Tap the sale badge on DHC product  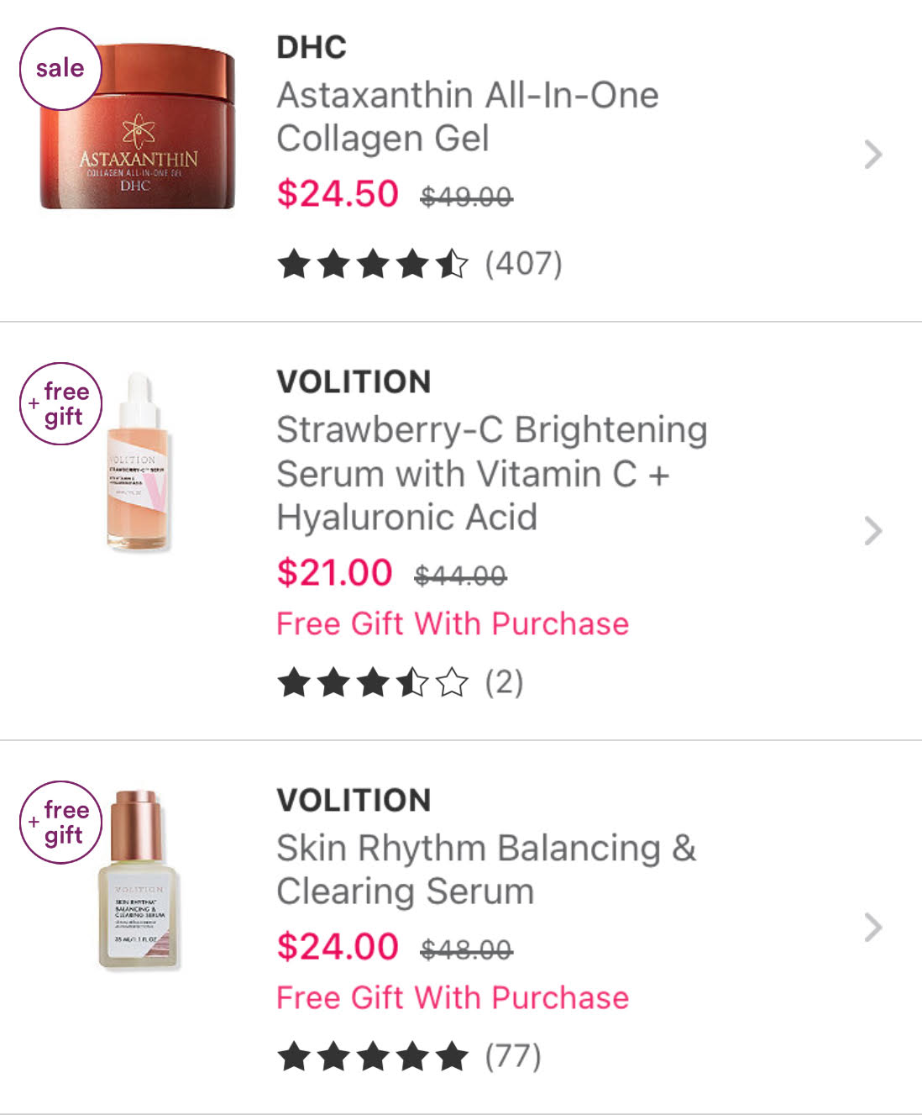tap(60, 69)
